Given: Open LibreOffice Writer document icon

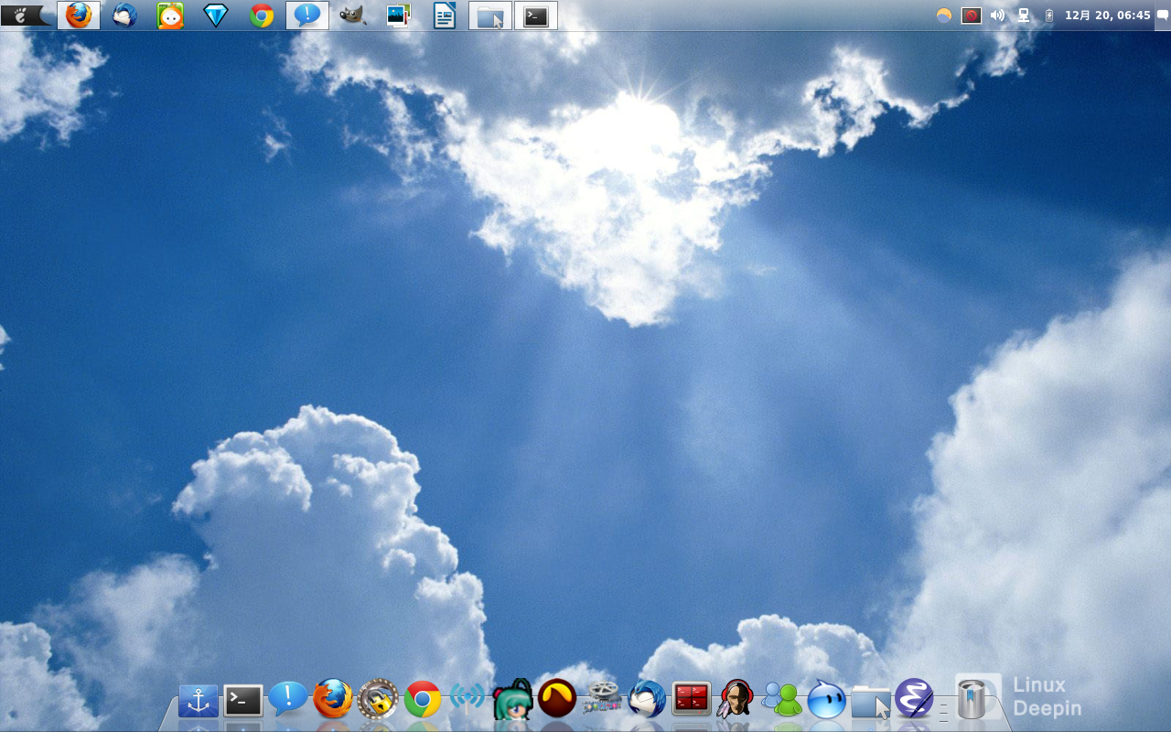Looking at the screenshot, I should click(444, 16).
